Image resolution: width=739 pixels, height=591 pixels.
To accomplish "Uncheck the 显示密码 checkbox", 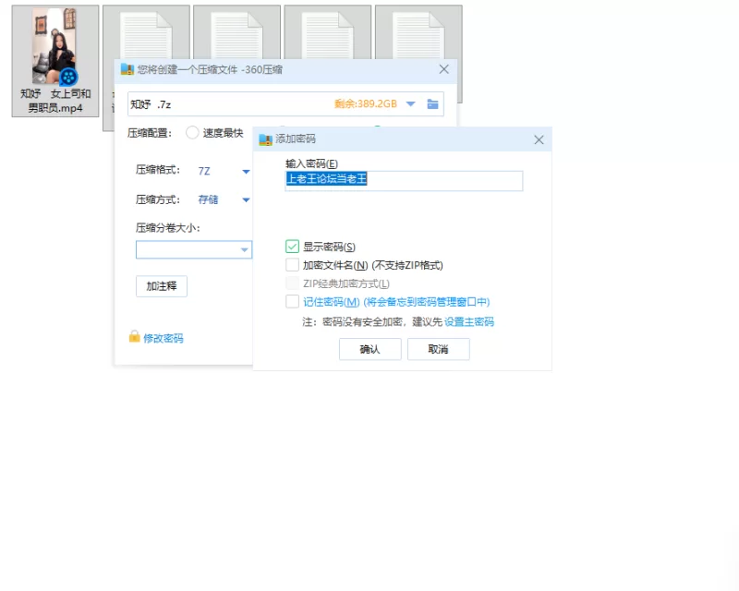I will (293, 247).
